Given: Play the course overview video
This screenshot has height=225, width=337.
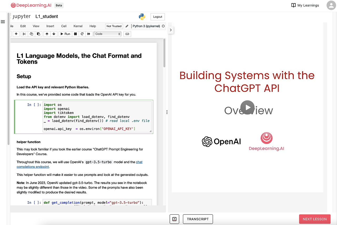Looking at the screenshot, I should pyautogui.click(x=247, y=107).
